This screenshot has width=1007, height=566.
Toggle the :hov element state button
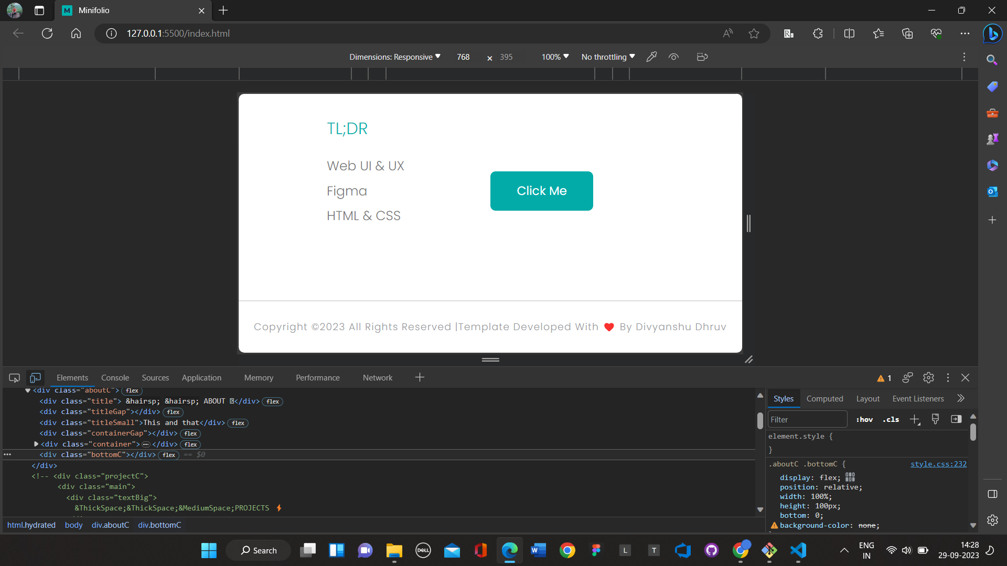tap(864, 419)
